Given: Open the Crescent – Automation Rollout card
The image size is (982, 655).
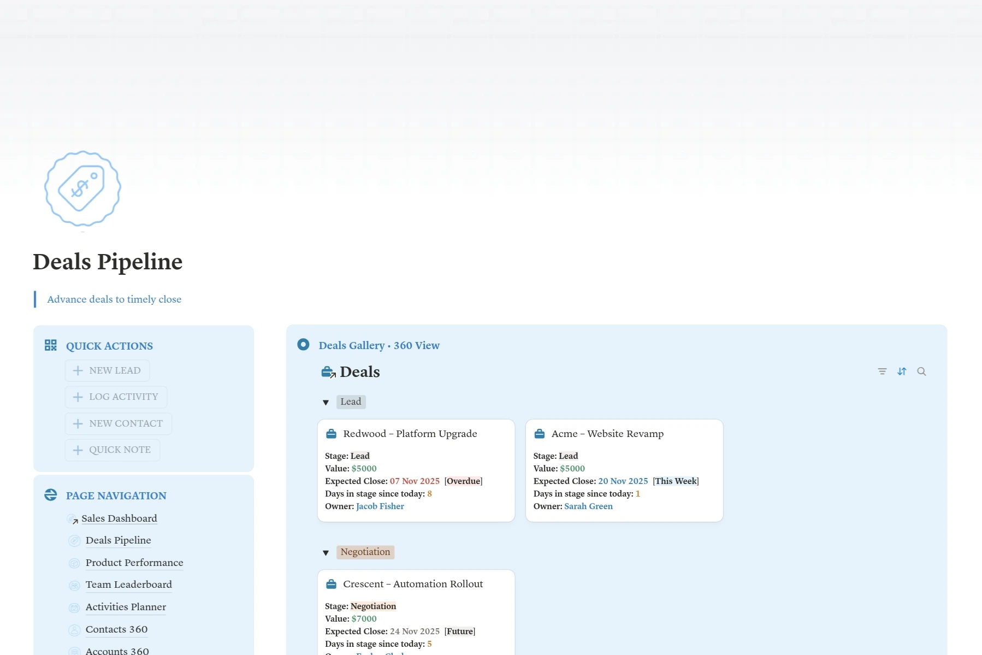Looking at the screenshot, I should point(413,584).
